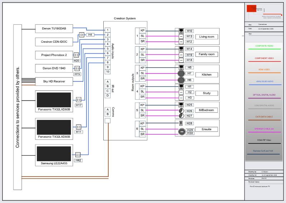The height and width of the screenshot is (203, 286).
Task: Click the COMPONENT VIDEO red legend line
Action: [x=264, y=62]
